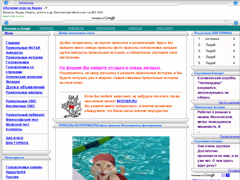Screen dimensions: 240x180
Task: Open the ПРИКОЛЬНЫЕ teal bar item
Action: point(106,28)
